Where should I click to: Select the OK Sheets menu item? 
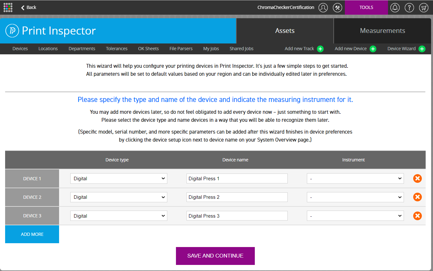tap(148, 49)
